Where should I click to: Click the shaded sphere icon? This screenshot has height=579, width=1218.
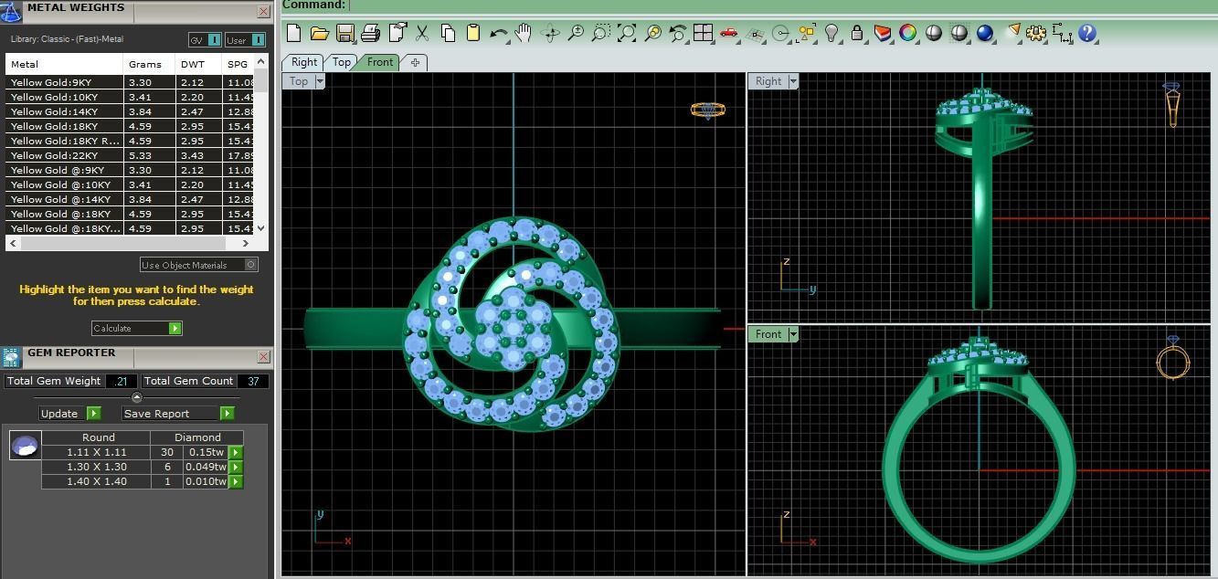(934, 33)
